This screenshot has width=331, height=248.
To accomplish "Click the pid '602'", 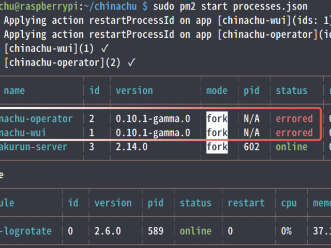I will 251,147.
